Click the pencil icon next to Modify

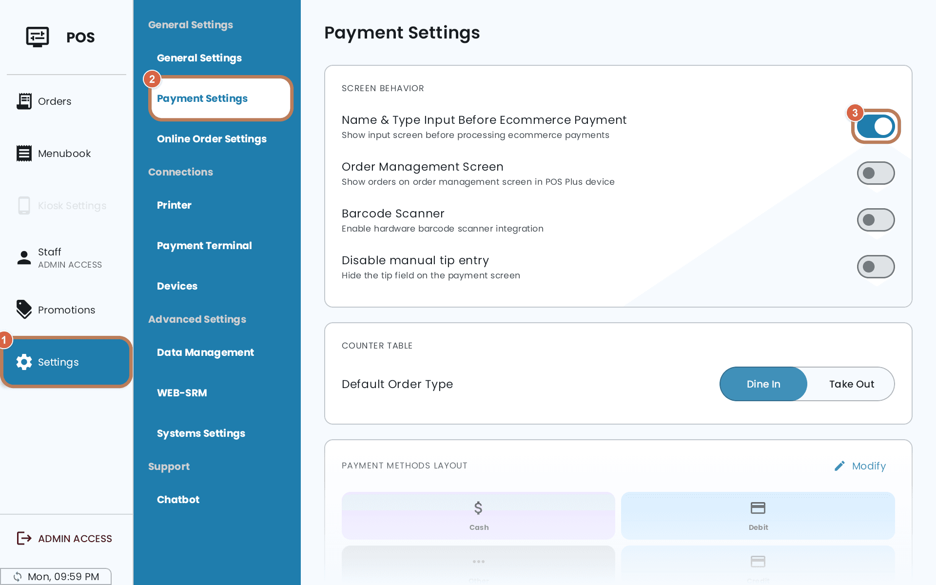(839, 466)
